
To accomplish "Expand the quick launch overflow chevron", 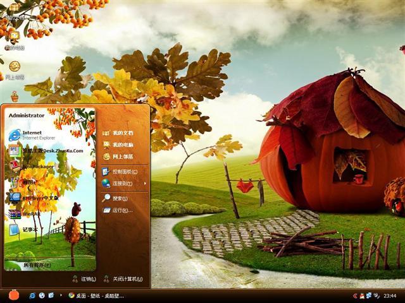I will click(x=61, y=295).
